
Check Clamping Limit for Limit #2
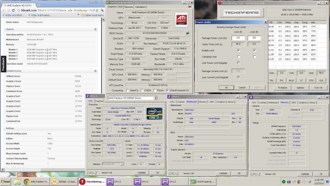click(255, 57)
